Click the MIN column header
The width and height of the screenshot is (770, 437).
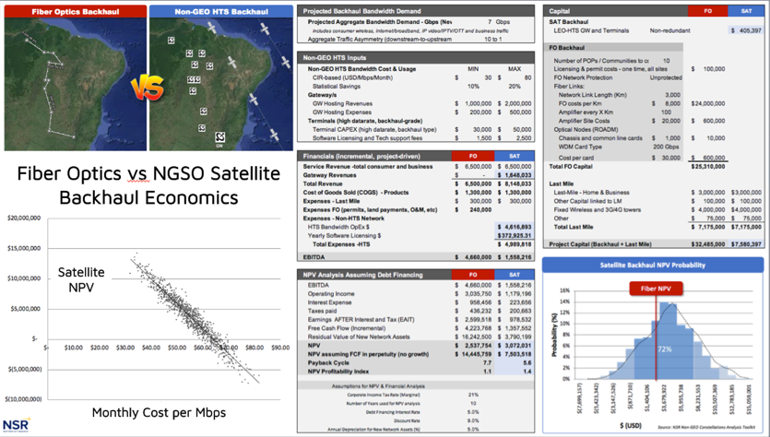(473, 69)
